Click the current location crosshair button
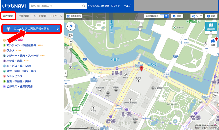Viewport: 219px width, 130px height. 71,36
